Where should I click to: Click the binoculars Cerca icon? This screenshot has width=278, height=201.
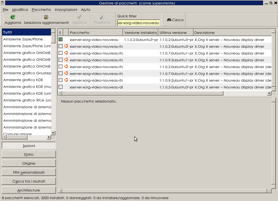[x=169, y=20]
